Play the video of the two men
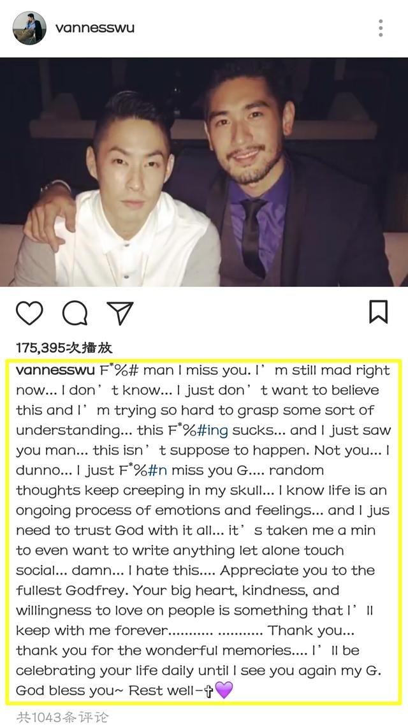 [x=204, y=172]
